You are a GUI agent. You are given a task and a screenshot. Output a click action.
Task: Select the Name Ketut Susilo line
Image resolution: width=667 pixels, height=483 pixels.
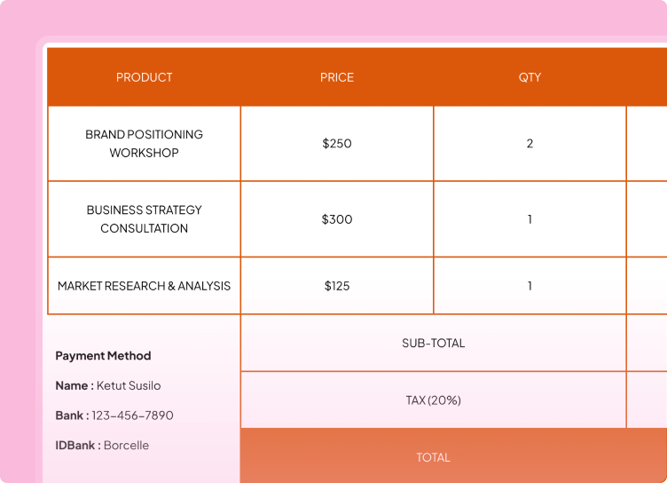click(x=108, y=386)
